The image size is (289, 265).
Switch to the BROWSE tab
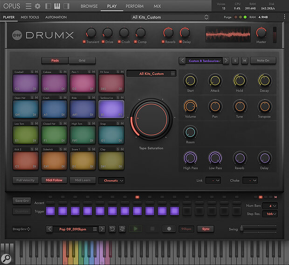pyautogui.click(x=89, y=6)
